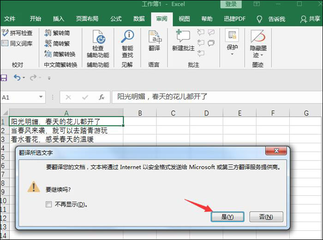Select column A header

[x=66, y=113]
